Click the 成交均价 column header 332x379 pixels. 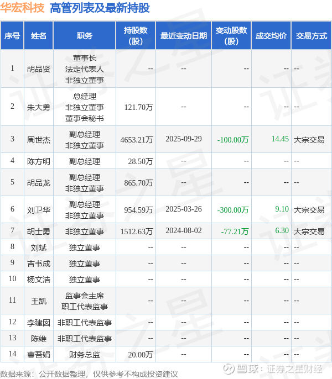[x=271, y=36]
